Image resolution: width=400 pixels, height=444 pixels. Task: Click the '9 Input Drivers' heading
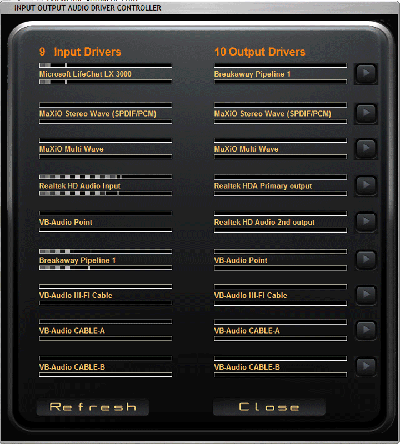tap(80, 52)
